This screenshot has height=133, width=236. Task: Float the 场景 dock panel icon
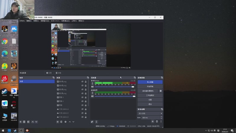pyautogui.click(x=53, y=78)
